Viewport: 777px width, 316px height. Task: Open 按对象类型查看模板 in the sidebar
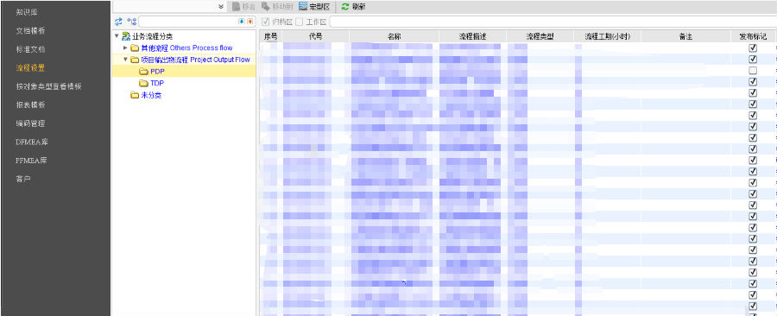[x=48, y=86]
